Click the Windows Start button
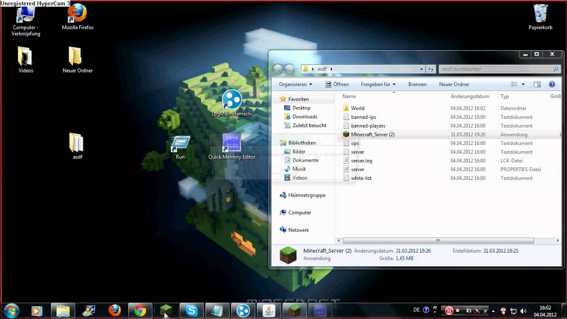 [x=11, y=311]
